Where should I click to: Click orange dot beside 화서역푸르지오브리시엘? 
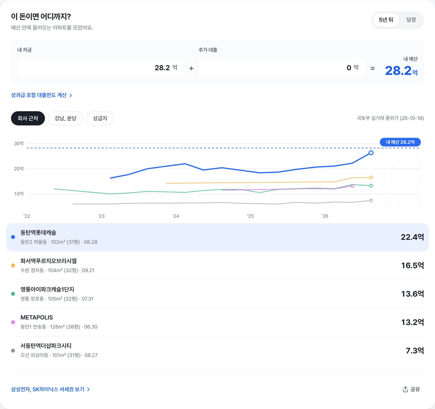tap(13, 265)
